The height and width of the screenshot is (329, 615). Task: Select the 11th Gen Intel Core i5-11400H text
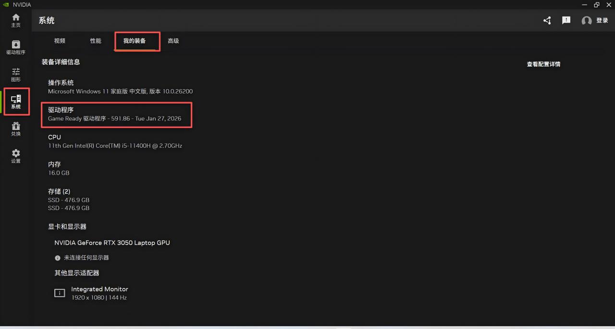pyautogui.click(x=115, y=146)
